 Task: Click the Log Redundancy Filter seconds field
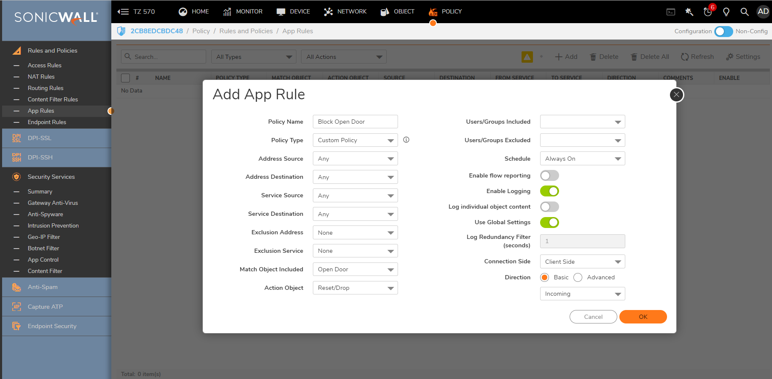[x=582, y=241]
